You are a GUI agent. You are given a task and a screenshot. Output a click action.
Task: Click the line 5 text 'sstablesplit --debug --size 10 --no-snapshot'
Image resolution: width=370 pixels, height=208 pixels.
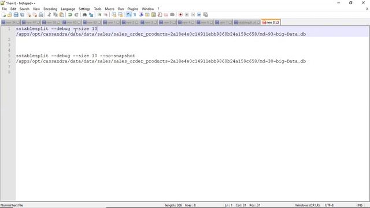[x=76, y=56]
